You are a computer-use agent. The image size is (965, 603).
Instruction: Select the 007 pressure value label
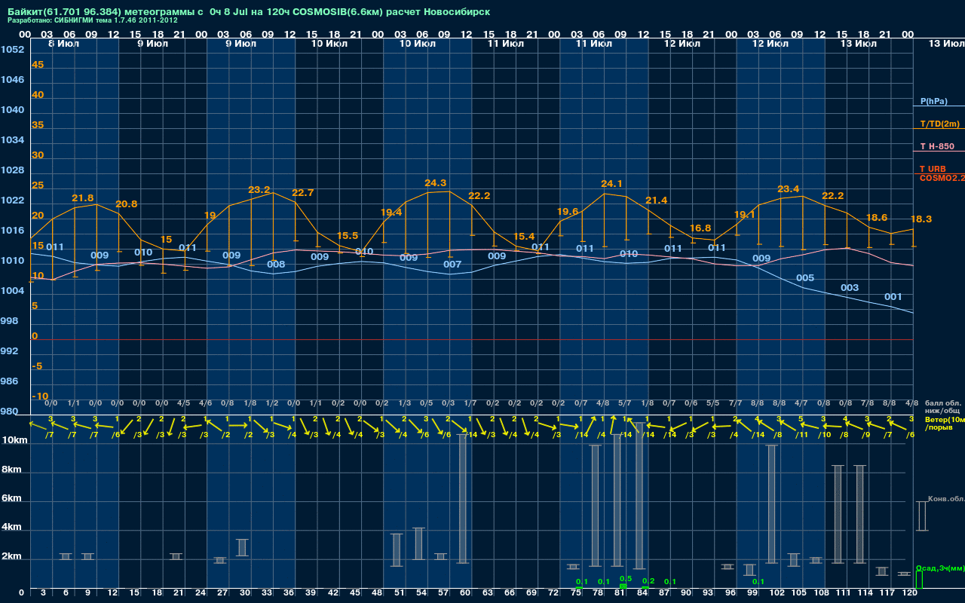click(x=452, y=265)
